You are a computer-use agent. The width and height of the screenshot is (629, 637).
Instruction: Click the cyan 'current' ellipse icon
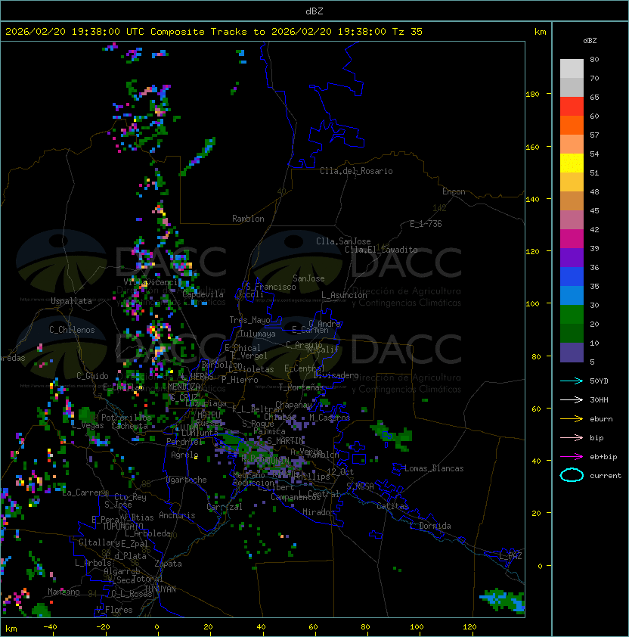click(572, 475)
